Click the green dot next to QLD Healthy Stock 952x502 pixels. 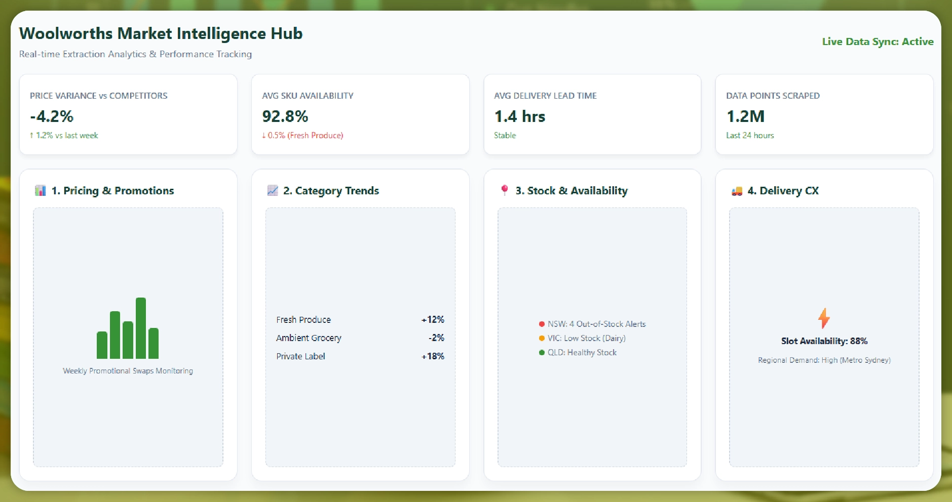pos(542,353)
